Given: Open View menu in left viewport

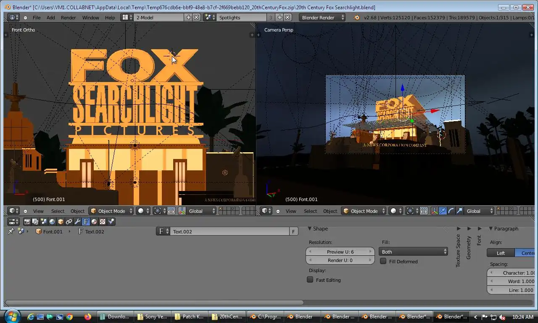Looking at the screenshot, I should (38, 211).
